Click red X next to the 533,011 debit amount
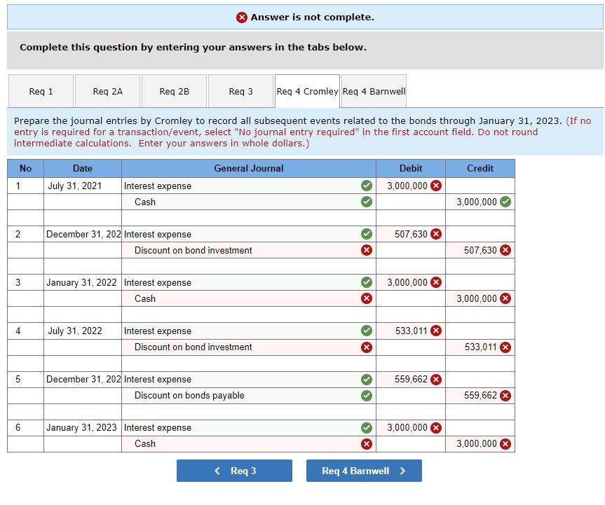Viewport: 605px width, 505px height. click(x=437, y=331)
